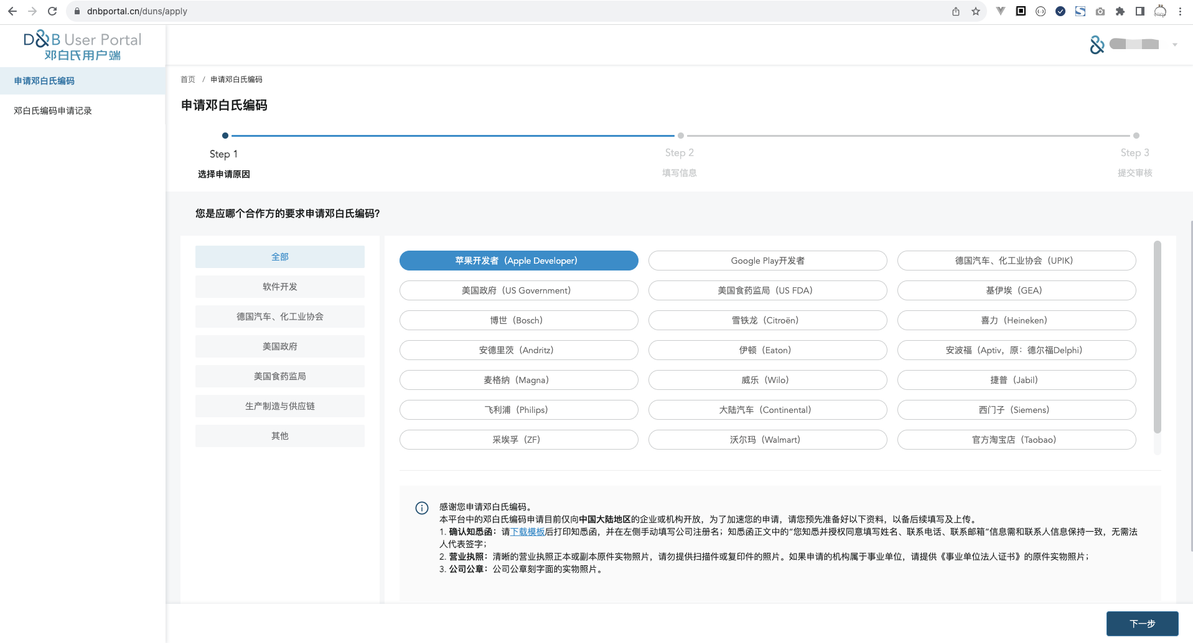Reload the page with the refresh icon
This screenshot has width=1193, height=643.
click(x=52, y=11)
